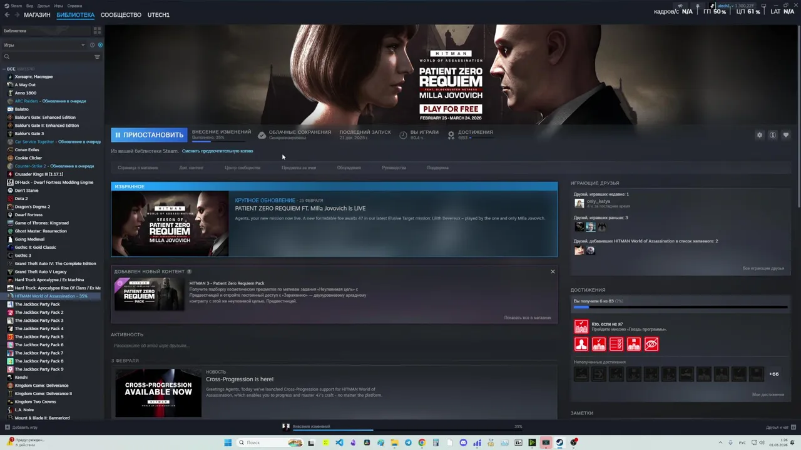801x450 pixels.
Task: Open the achievements trophy icon
Action: tap(451, 135)
